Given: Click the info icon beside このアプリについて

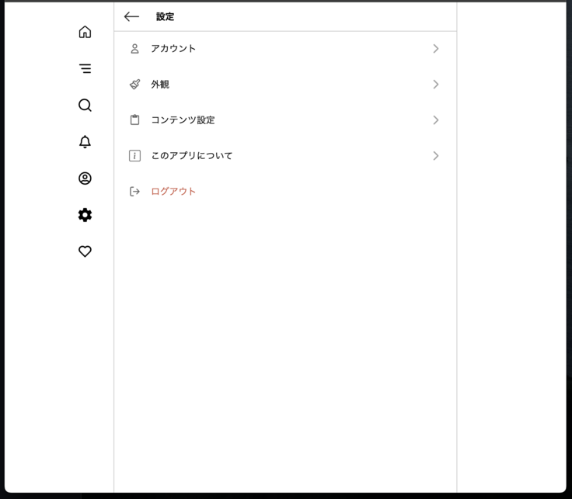Looking at the screenshot, I should (x=134, y=155).
